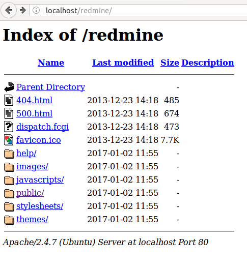Screen dimensions: 247x270
Task: Click the browser forward arrow button
Action: click(x=23, y=10)
